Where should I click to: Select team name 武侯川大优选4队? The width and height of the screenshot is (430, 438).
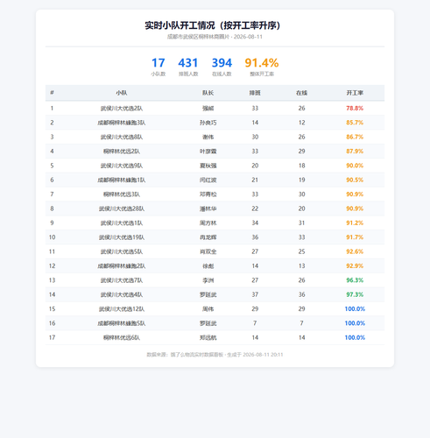point(122,294)
